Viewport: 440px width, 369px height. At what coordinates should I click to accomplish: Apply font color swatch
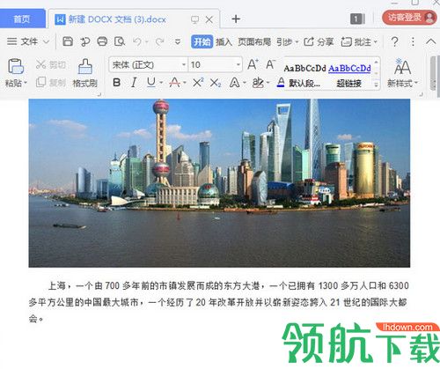click(281, 83)
